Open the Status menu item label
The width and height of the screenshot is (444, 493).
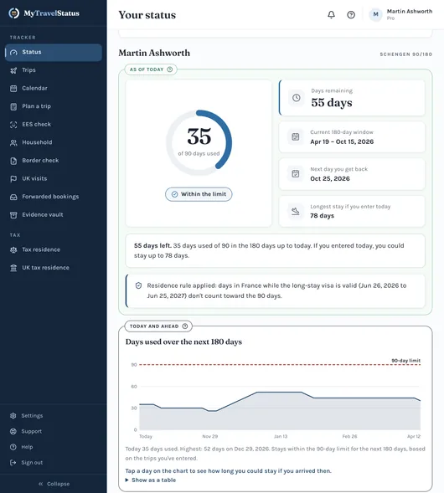(32, 52)
